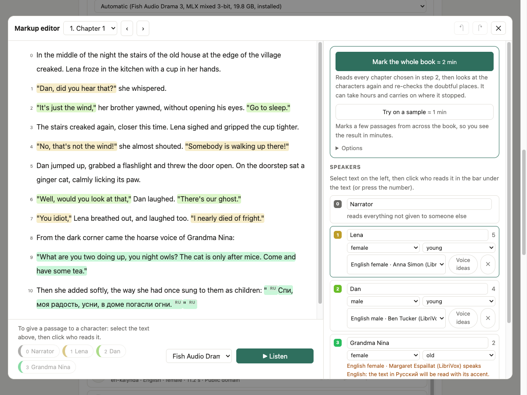Assign selection to Lena chip

(78, 351)
